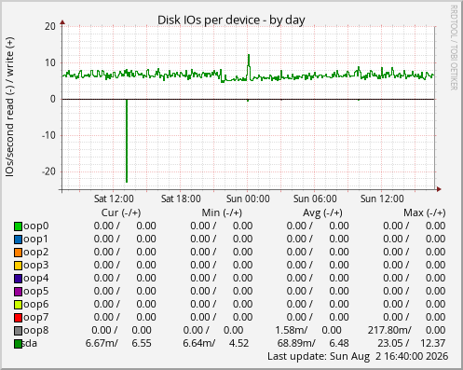
Task: Click the sda average write value 6.48
Action: pyautogui.click(x=339, y=343)
